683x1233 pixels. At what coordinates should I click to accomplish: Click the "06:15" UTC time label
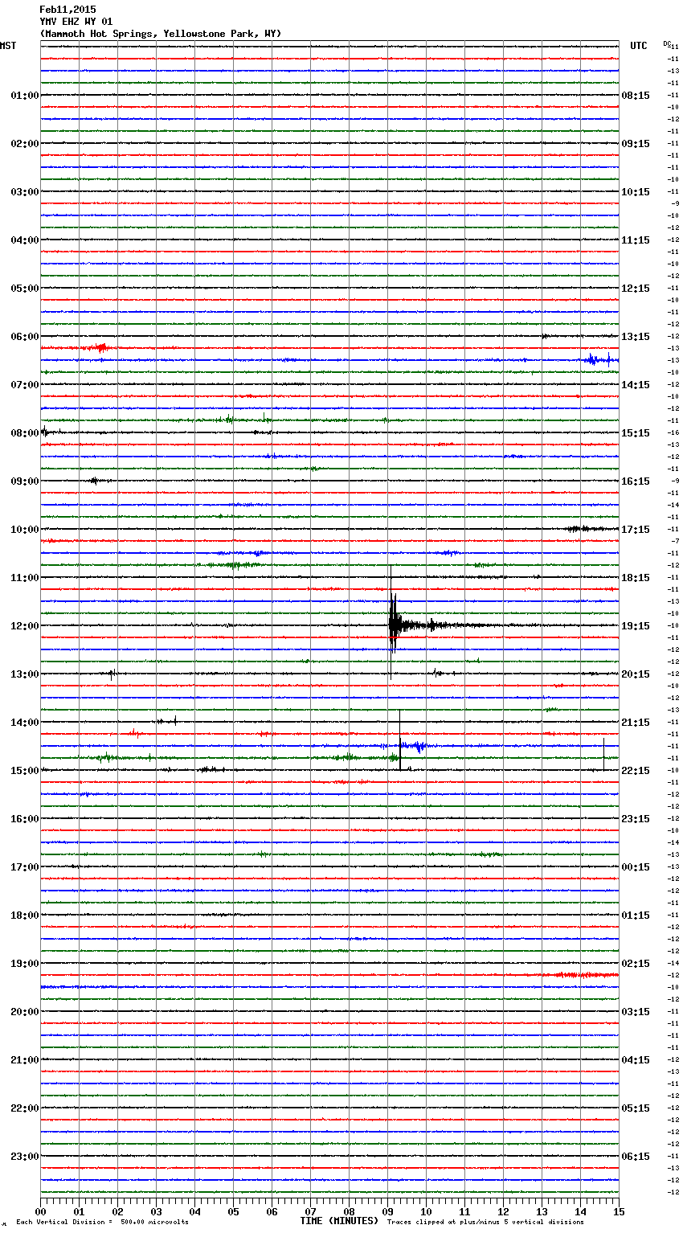(x=636, y=1157)
